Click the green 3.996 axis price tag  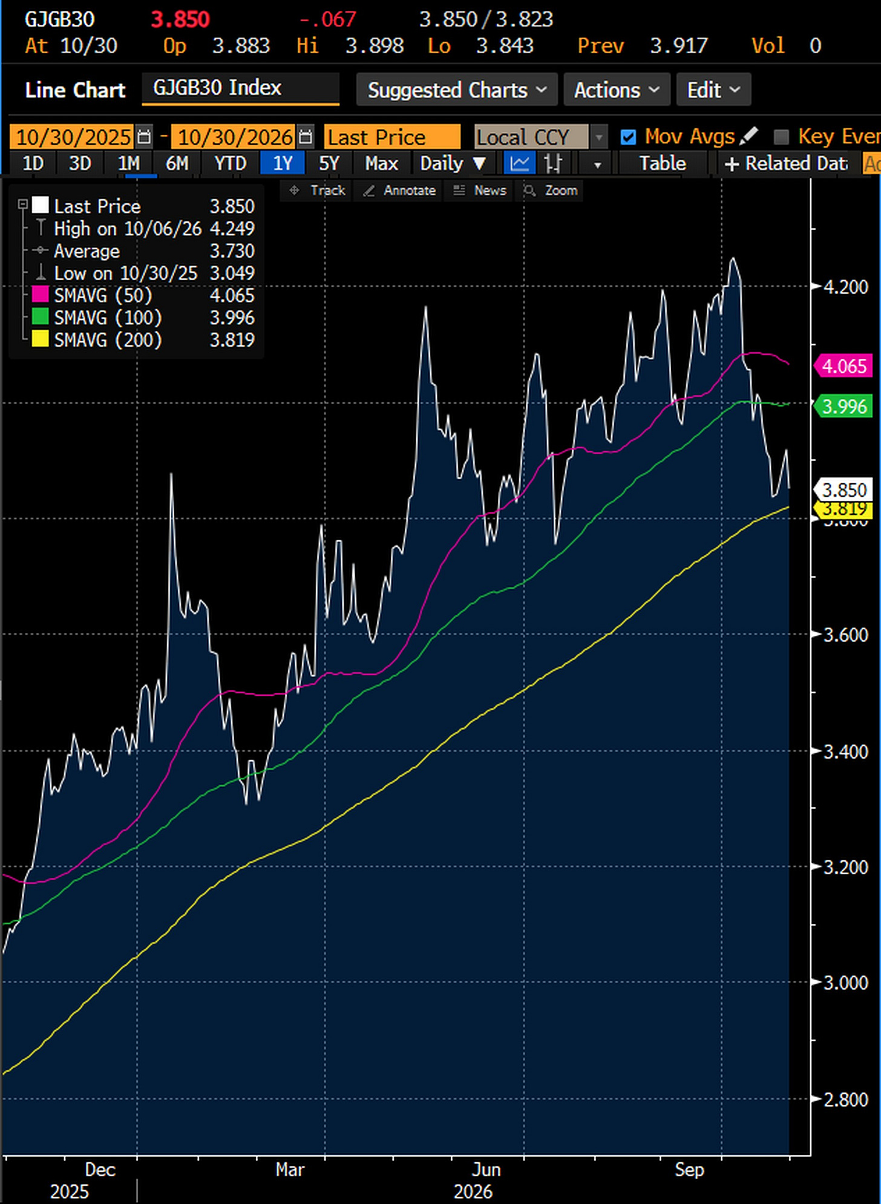point(843,406)
